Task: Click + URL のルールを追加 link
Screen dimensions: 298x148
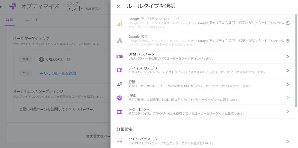Action: 58,73
